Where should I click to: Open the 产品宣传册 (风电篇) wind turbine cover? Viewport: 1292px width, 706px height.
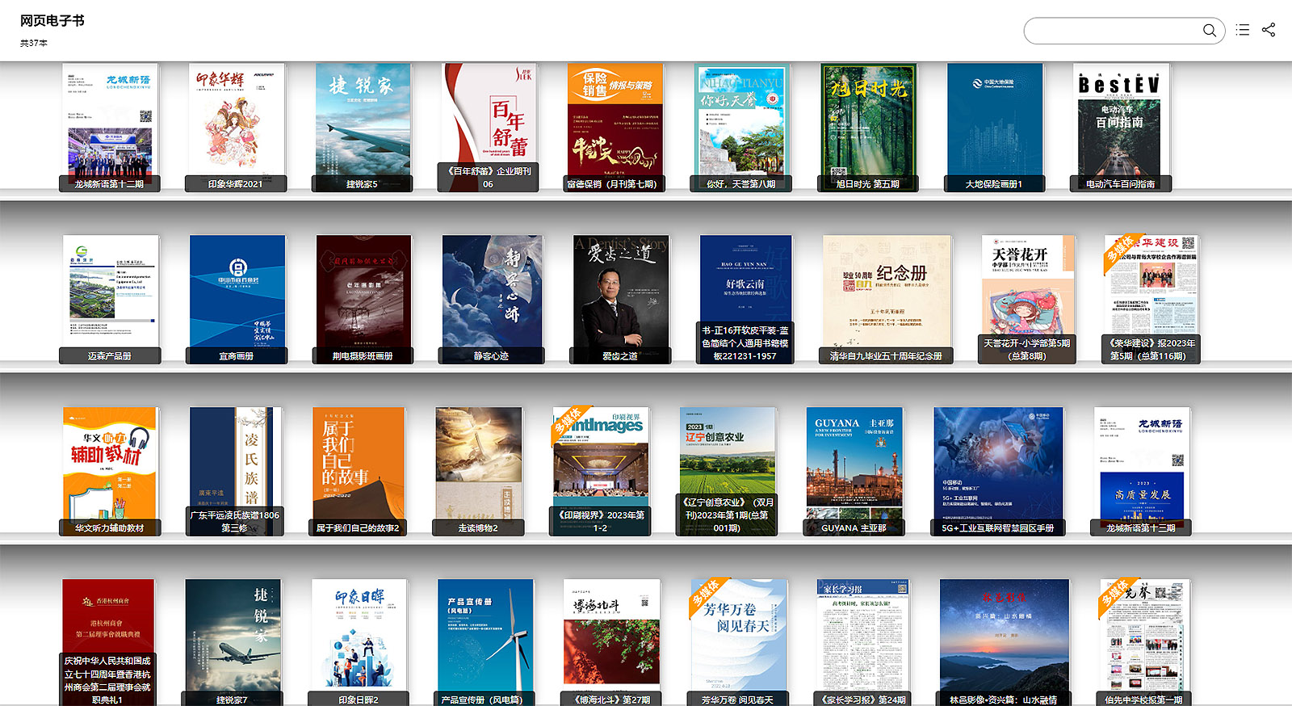click(x=484, y=634)
